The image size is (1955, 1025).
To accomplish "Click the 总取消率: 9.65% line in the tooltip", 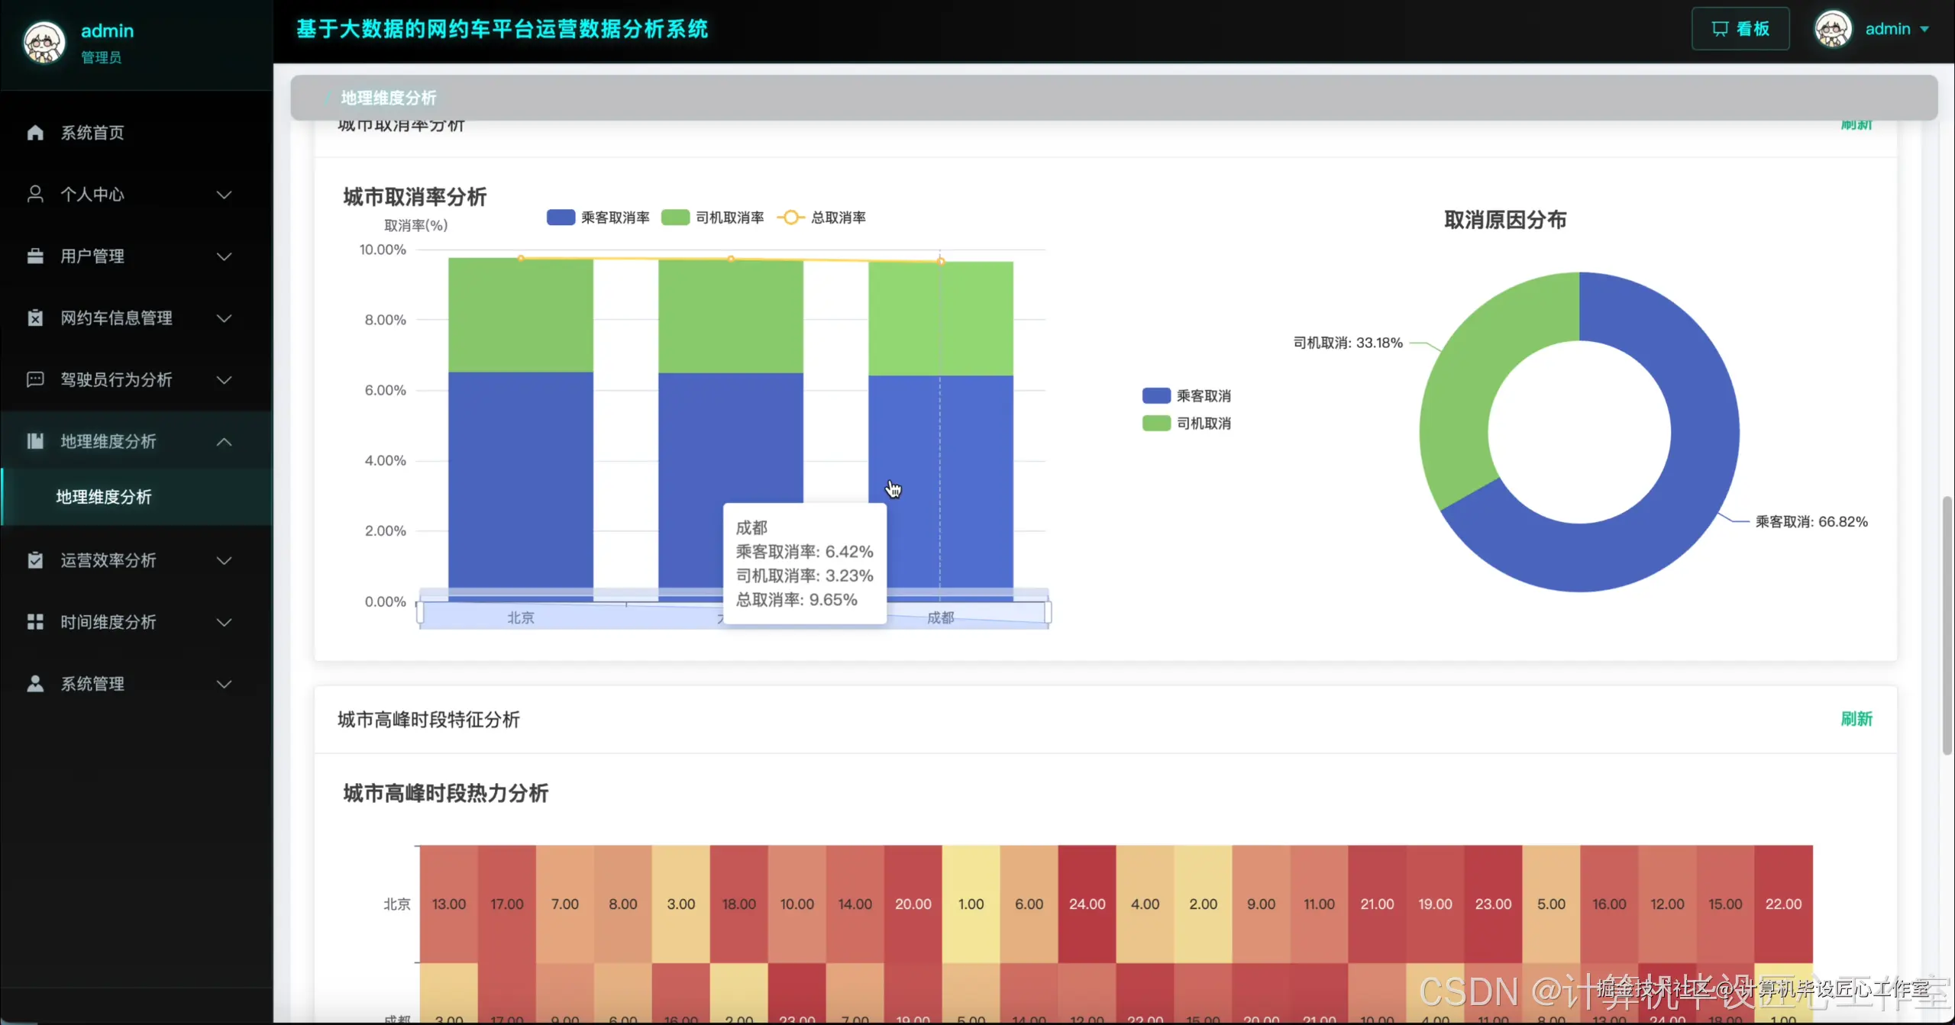I will pos(797,600).
